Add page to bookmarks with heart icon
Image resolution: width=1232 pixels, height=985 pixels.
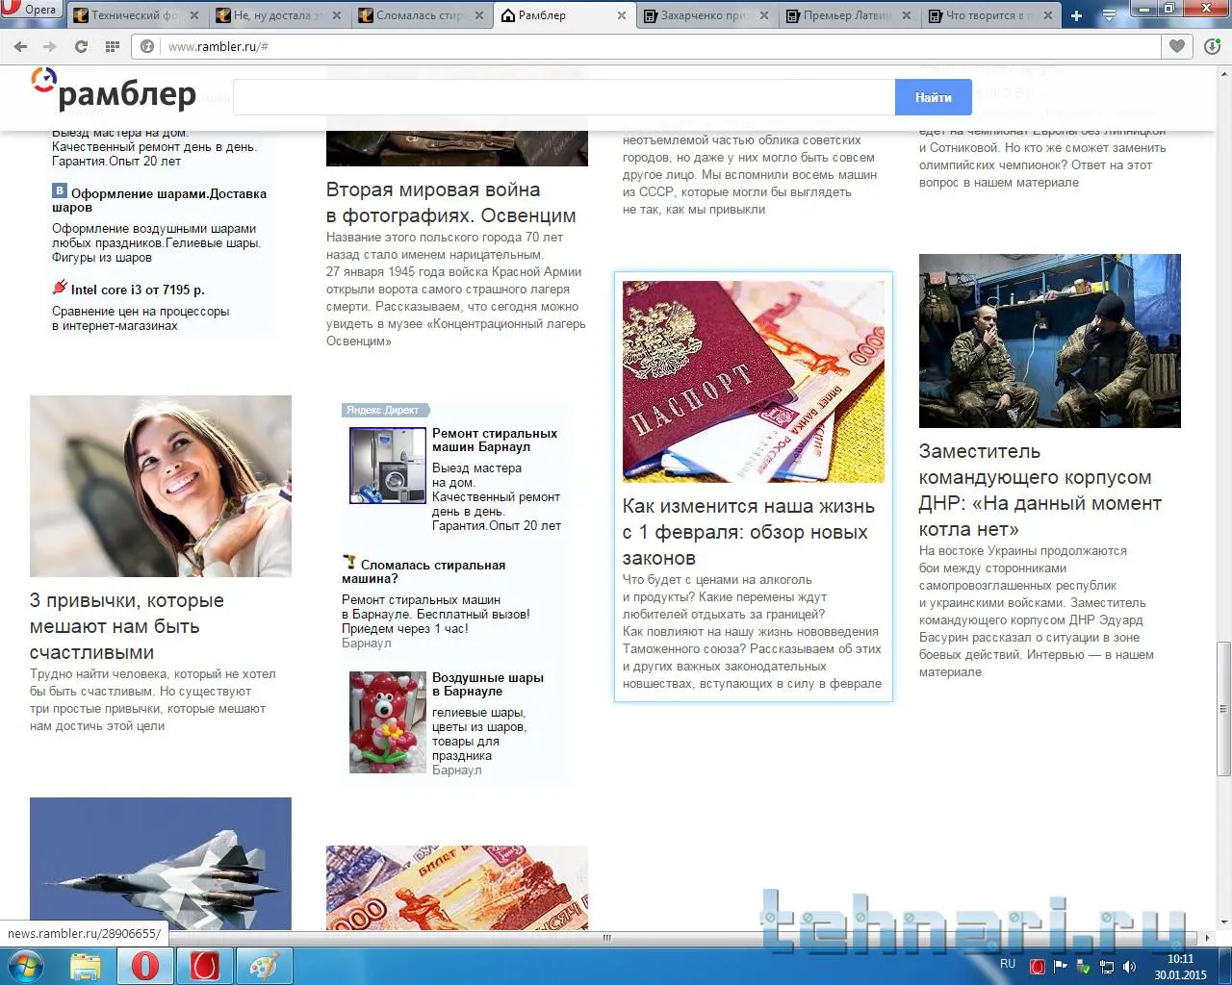pyautogui.click(x=1176, y=46)
